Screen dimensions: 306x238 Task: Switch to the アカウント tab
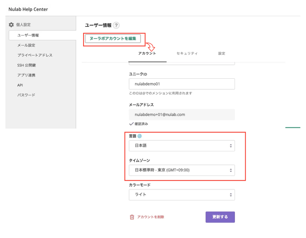point(147,54)
